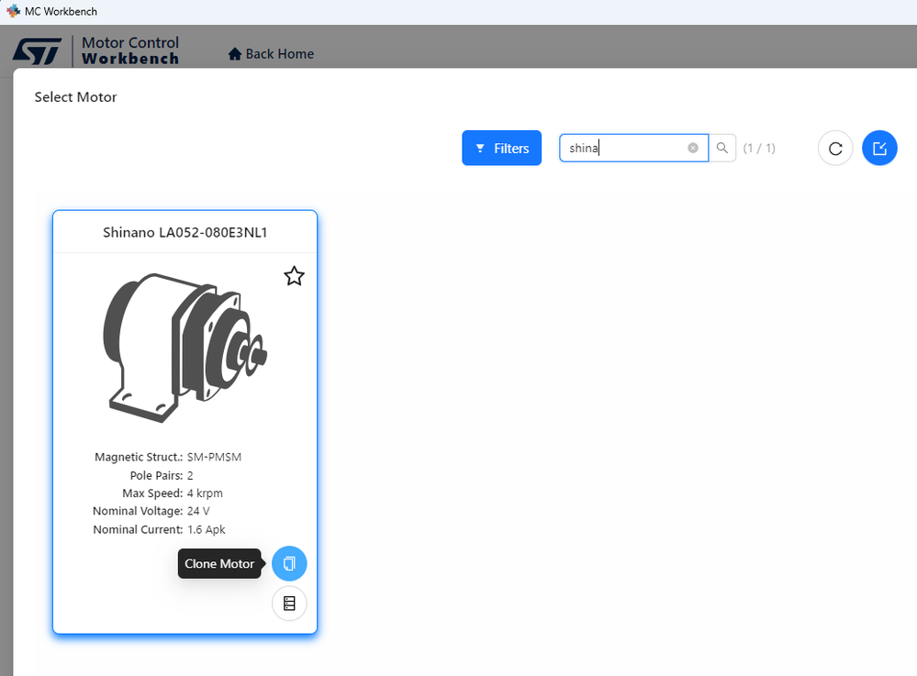Viewport: 917px width, 676px height.
Task: Clear the search field text
Action: pyautogui.click(x=693, y=148)
